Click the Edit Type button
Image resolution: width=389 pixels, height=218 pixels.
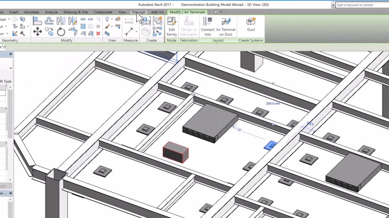point(6,81)
